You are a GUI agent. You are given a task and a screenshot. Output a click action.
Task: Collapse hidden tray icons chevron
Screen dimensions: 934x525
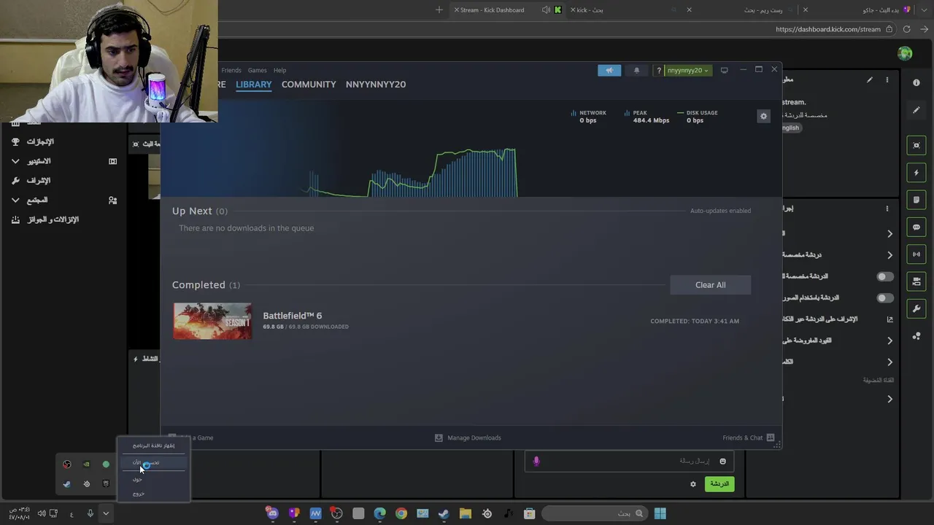[106, 513]
